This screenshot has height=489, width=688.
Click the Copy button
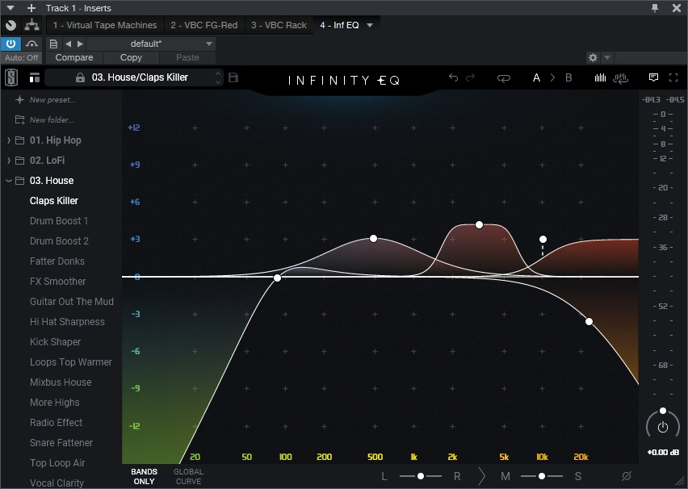pos(131,57)
